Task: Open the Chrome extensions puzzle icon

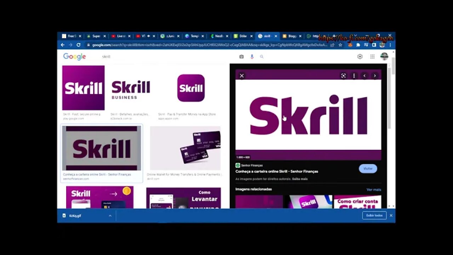Action: [x=358, y=45]
